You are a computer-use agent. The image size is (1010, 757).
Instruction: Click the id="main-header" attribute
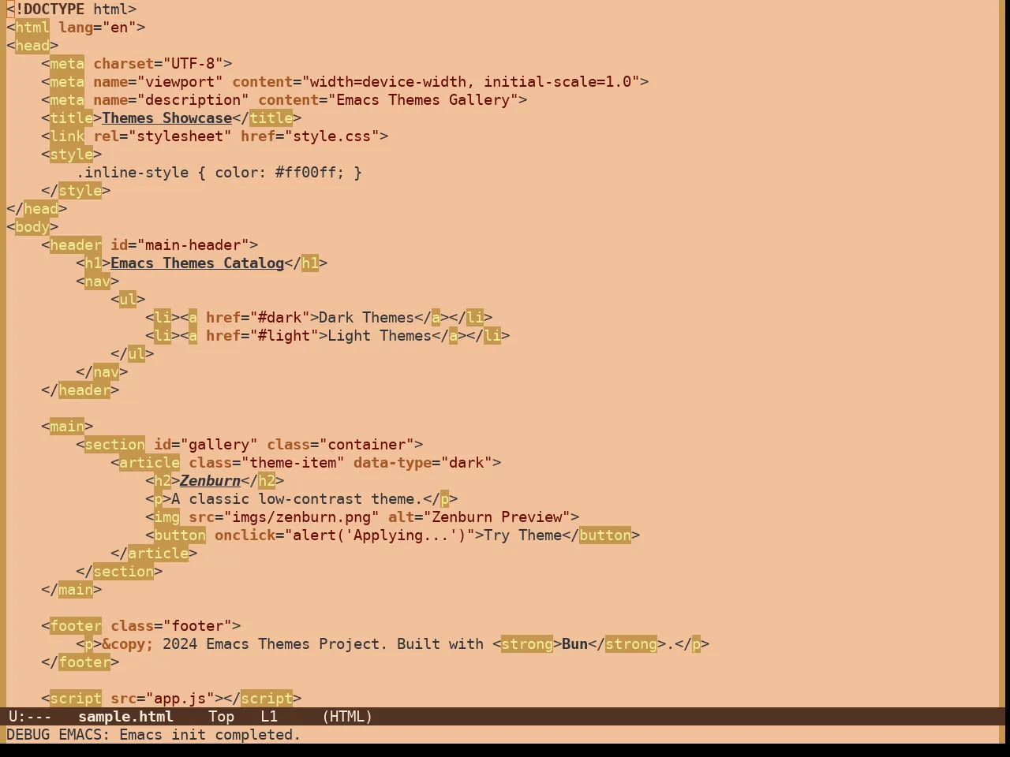point(180,245)
